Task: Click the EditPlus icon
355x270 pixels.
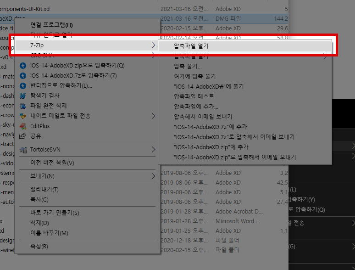Action: pyautogui.click(x=23, y=126)
